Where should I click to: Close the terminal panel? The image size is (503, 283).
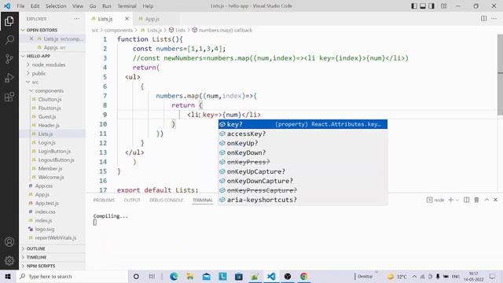[x=495, y=200]
